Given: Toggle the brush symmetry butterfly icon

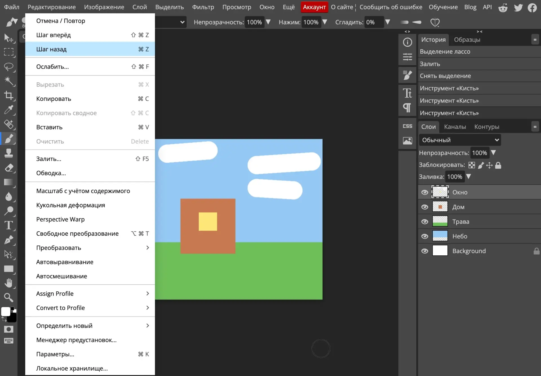Looking at the screenshot, I should tap(435, 22).
